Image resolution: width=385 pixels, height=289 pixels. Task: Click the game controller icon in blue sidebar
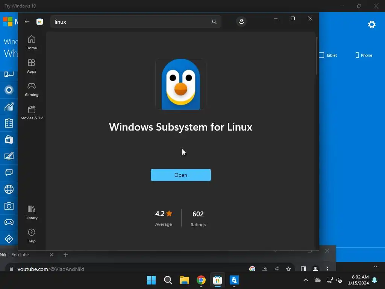click(9, 222)
